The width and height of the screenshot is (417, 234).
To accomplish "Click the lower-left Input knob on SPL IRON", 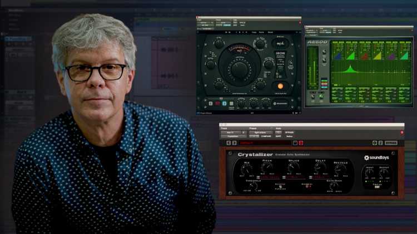I will tap(219, 85).
